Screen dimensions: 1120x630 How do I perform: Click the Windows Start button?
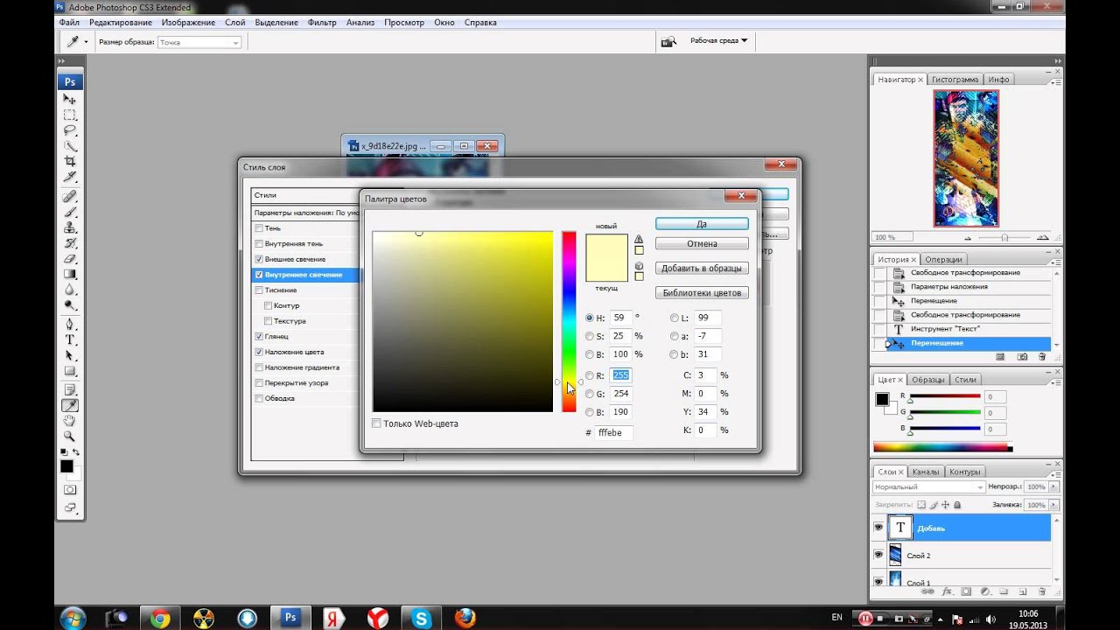[73, 618]
